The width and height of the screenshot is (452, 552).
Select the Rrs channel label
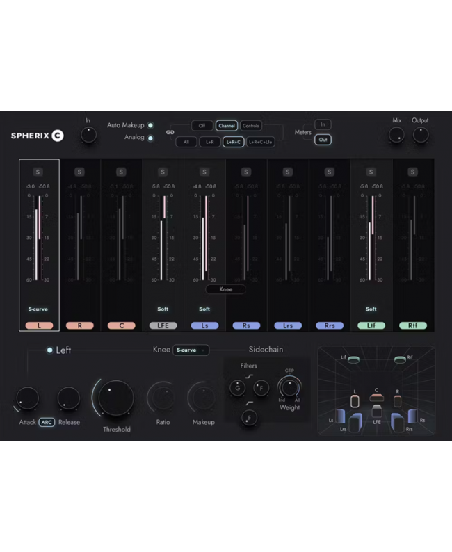[x=330, y=325]
